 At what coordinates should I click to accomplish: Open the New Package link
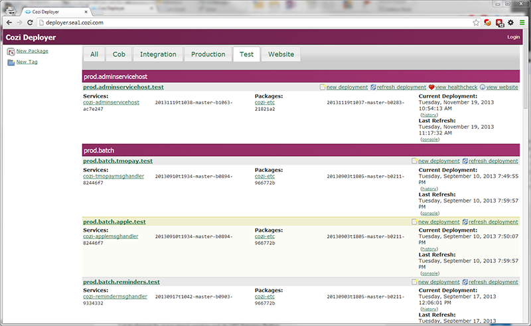coord(32,51)
